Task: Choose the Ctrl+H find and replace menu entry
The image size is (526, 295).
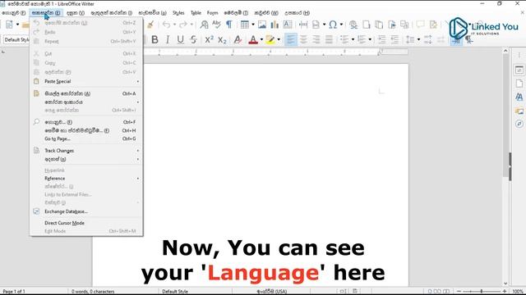Action: [86, 131]
